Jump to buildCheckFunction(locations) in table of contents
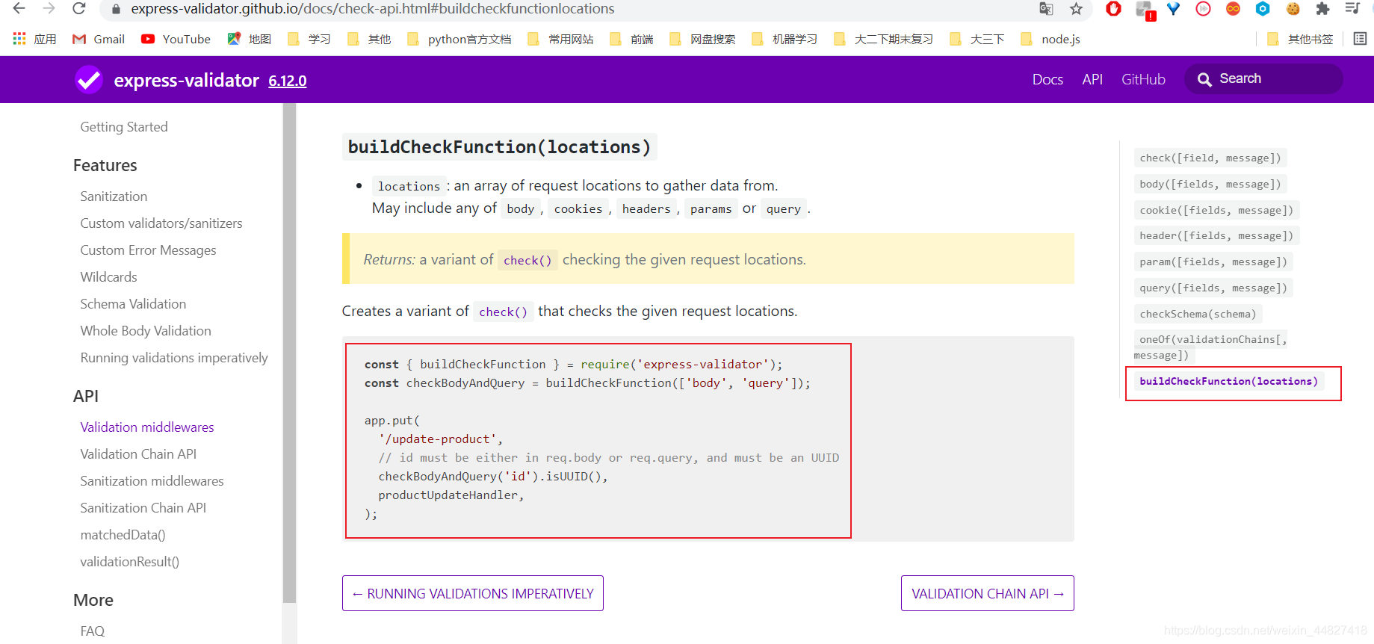Screen dimensions: 1374x644 point(1228,381)
